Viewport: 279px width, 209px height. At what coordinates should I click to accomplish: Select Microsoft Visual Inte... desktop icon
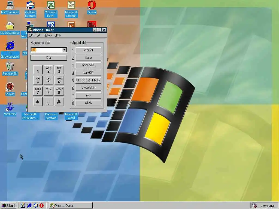pyautogui.click(x=30, y=116)
